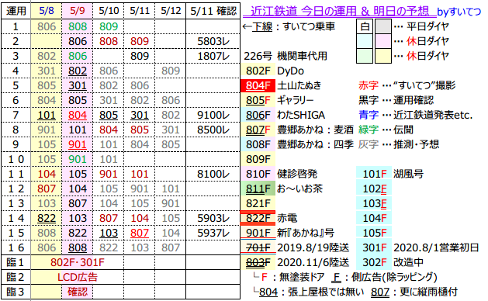Select the 5/10 date column header
Image resolution: width=488 pixels, height=301 pixels.
[x=109, y=11]
